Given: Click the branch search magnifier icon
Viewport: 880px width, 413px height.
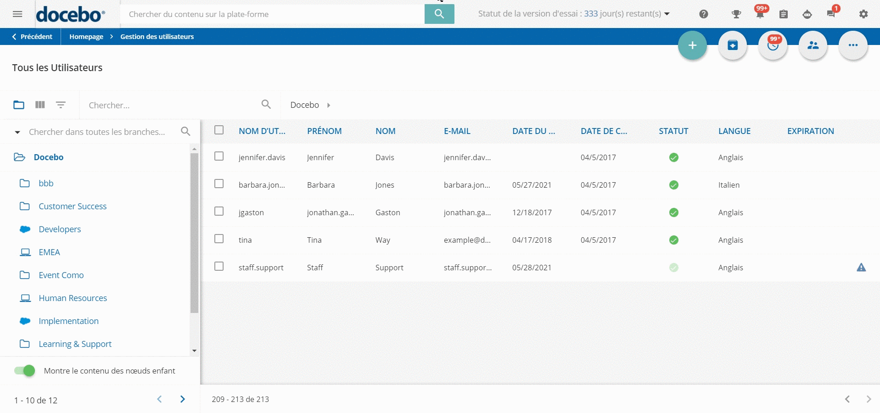Looking at the screenshot, I should tap(185, 131).
